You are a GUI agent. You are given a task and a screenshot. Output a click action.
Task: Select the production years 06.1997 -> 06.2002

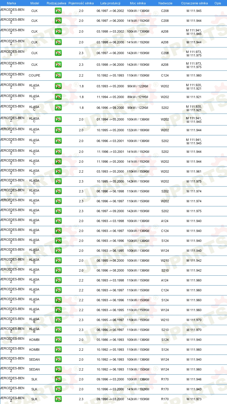point(110,11)
